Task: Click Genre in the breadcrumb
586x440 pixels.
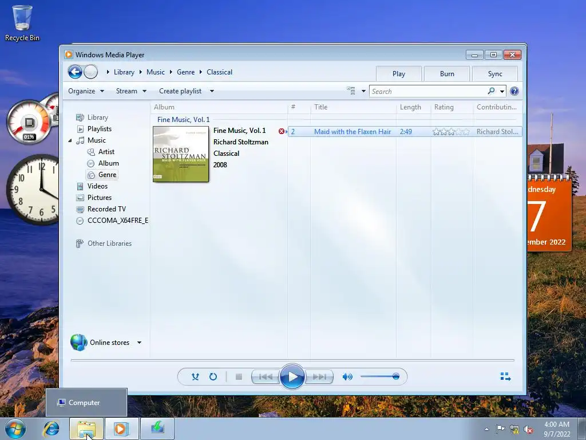Action: (186, 72)
